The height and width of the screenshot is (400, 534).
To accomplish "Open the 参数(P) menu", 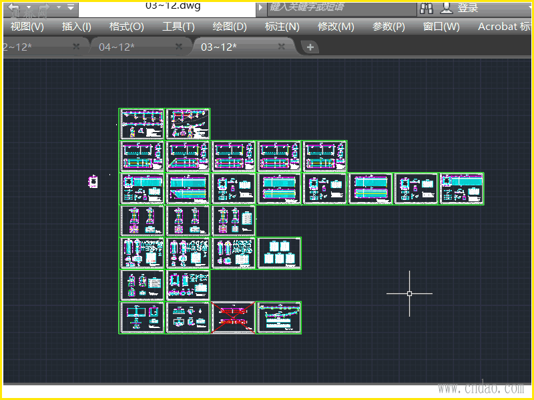I will 388,27.
